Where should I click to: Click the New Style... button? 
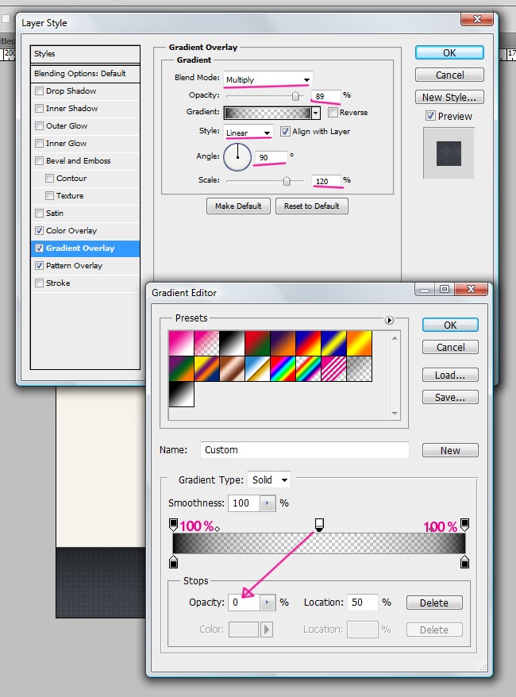pos(449,97)
